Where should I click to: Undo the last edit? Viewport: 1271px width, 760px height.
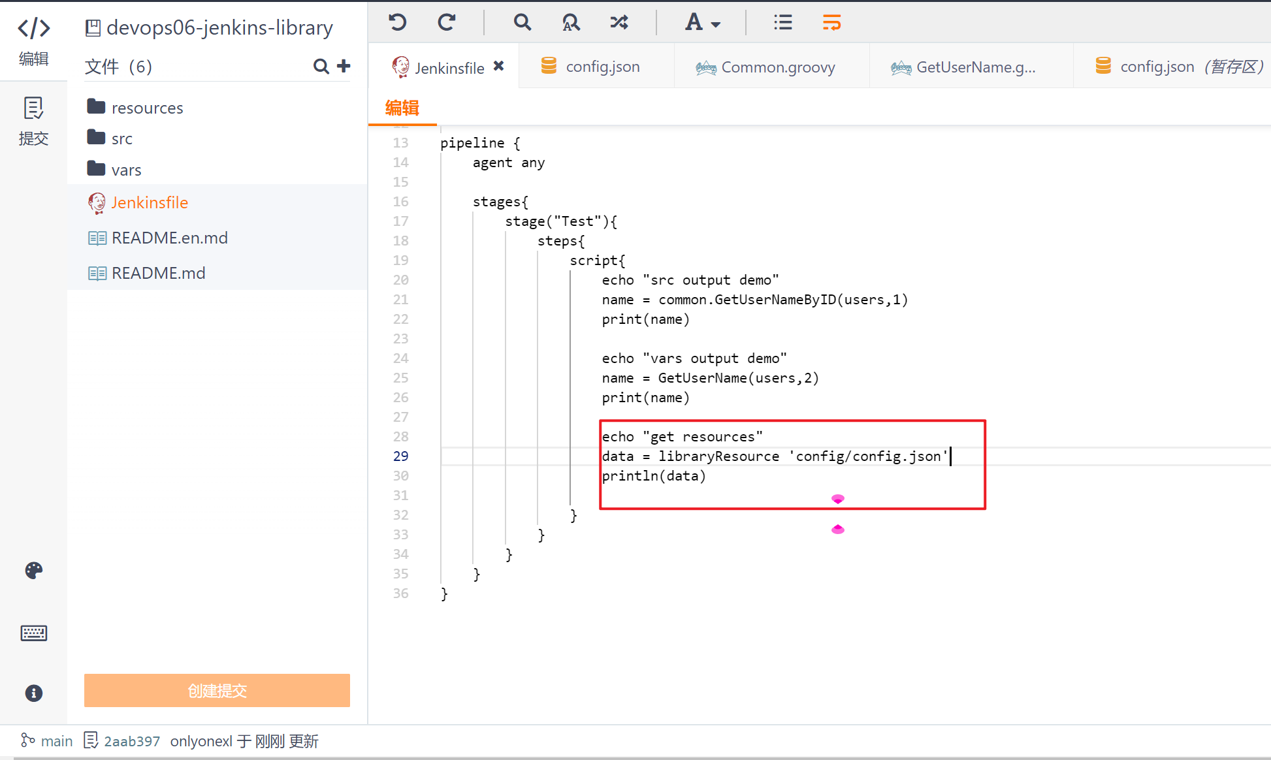click(x=398, y=23)
